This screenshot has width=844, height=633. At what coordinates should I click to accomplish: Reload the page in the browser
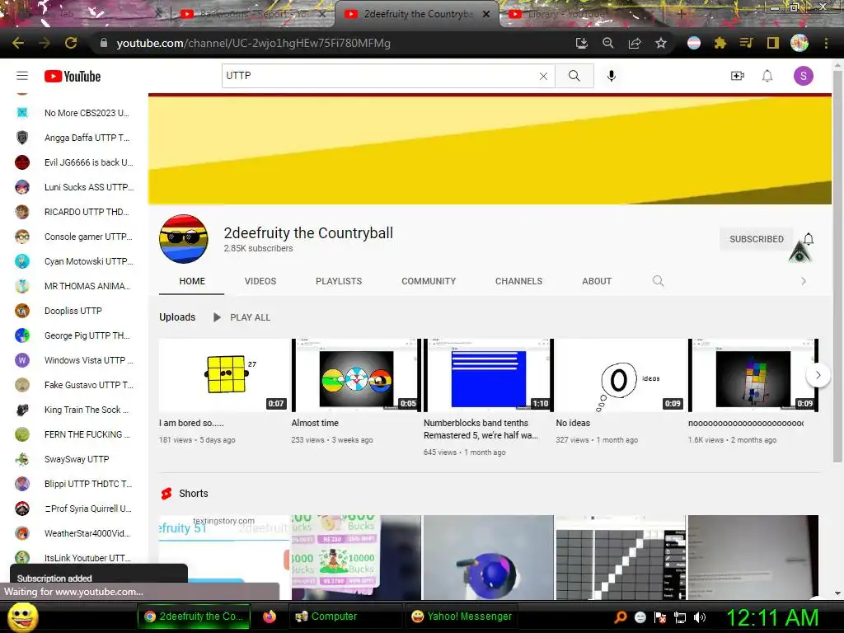click(x=71, y=43)
